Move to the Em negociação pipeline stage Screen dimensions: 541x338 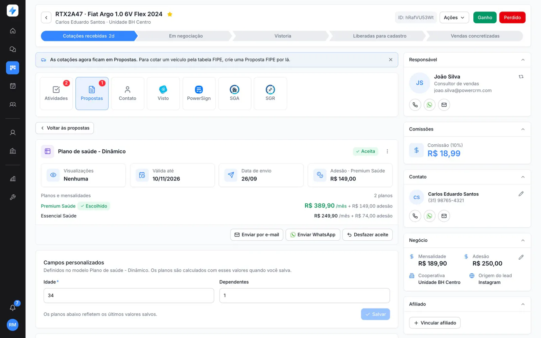point(186,36)
